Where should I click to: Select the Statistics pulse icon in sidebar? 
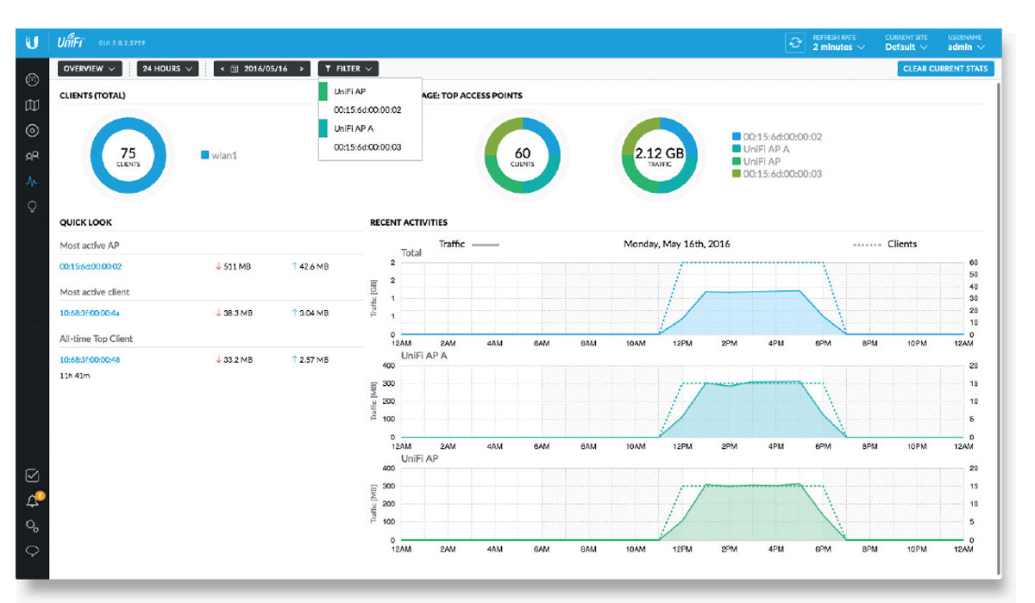point(33,182)
